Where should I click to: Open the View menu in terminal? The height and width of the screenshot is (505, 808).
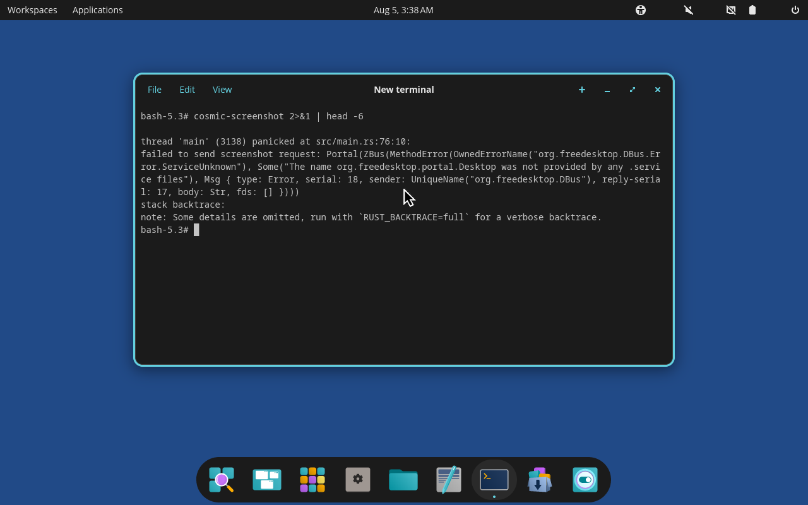(222, 90)
